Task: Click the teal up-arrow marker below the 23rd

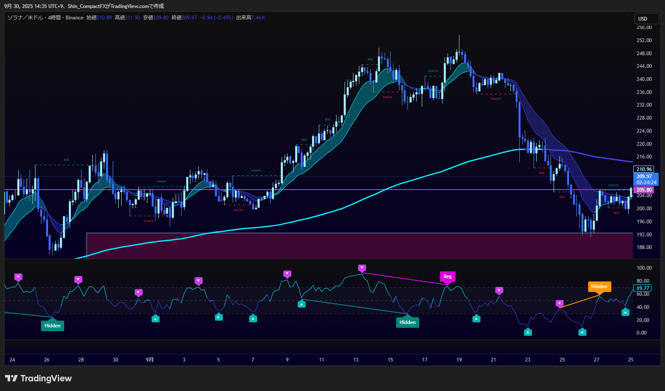Action: coord(528,332)
